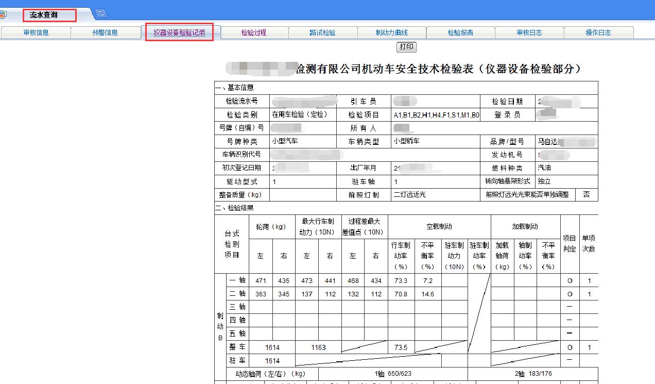The width and height of the screenshot is (655, 384).
Task: Click first axle right brake force 441
Action: [x=330, y=281]
